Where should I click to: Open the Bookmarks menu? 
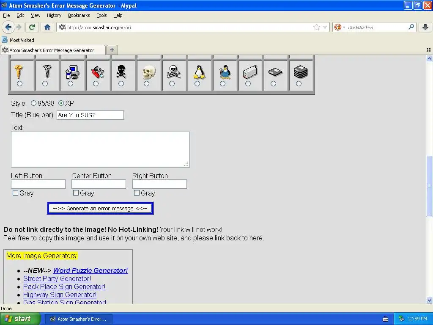(x=79, y=15)
